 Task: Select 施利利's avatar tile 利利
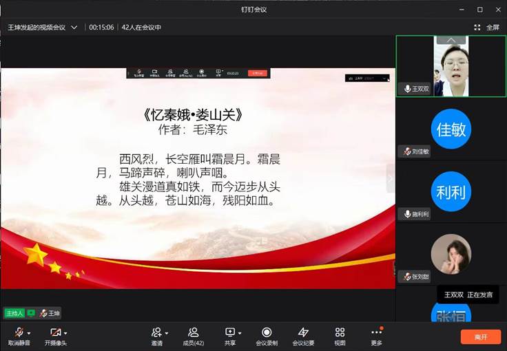coord(451,191)
